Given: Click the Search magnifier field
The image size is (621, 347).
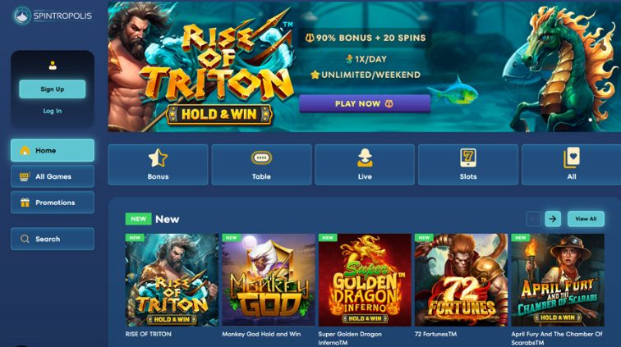Looking at the screenshot, I should click(53, 239).
